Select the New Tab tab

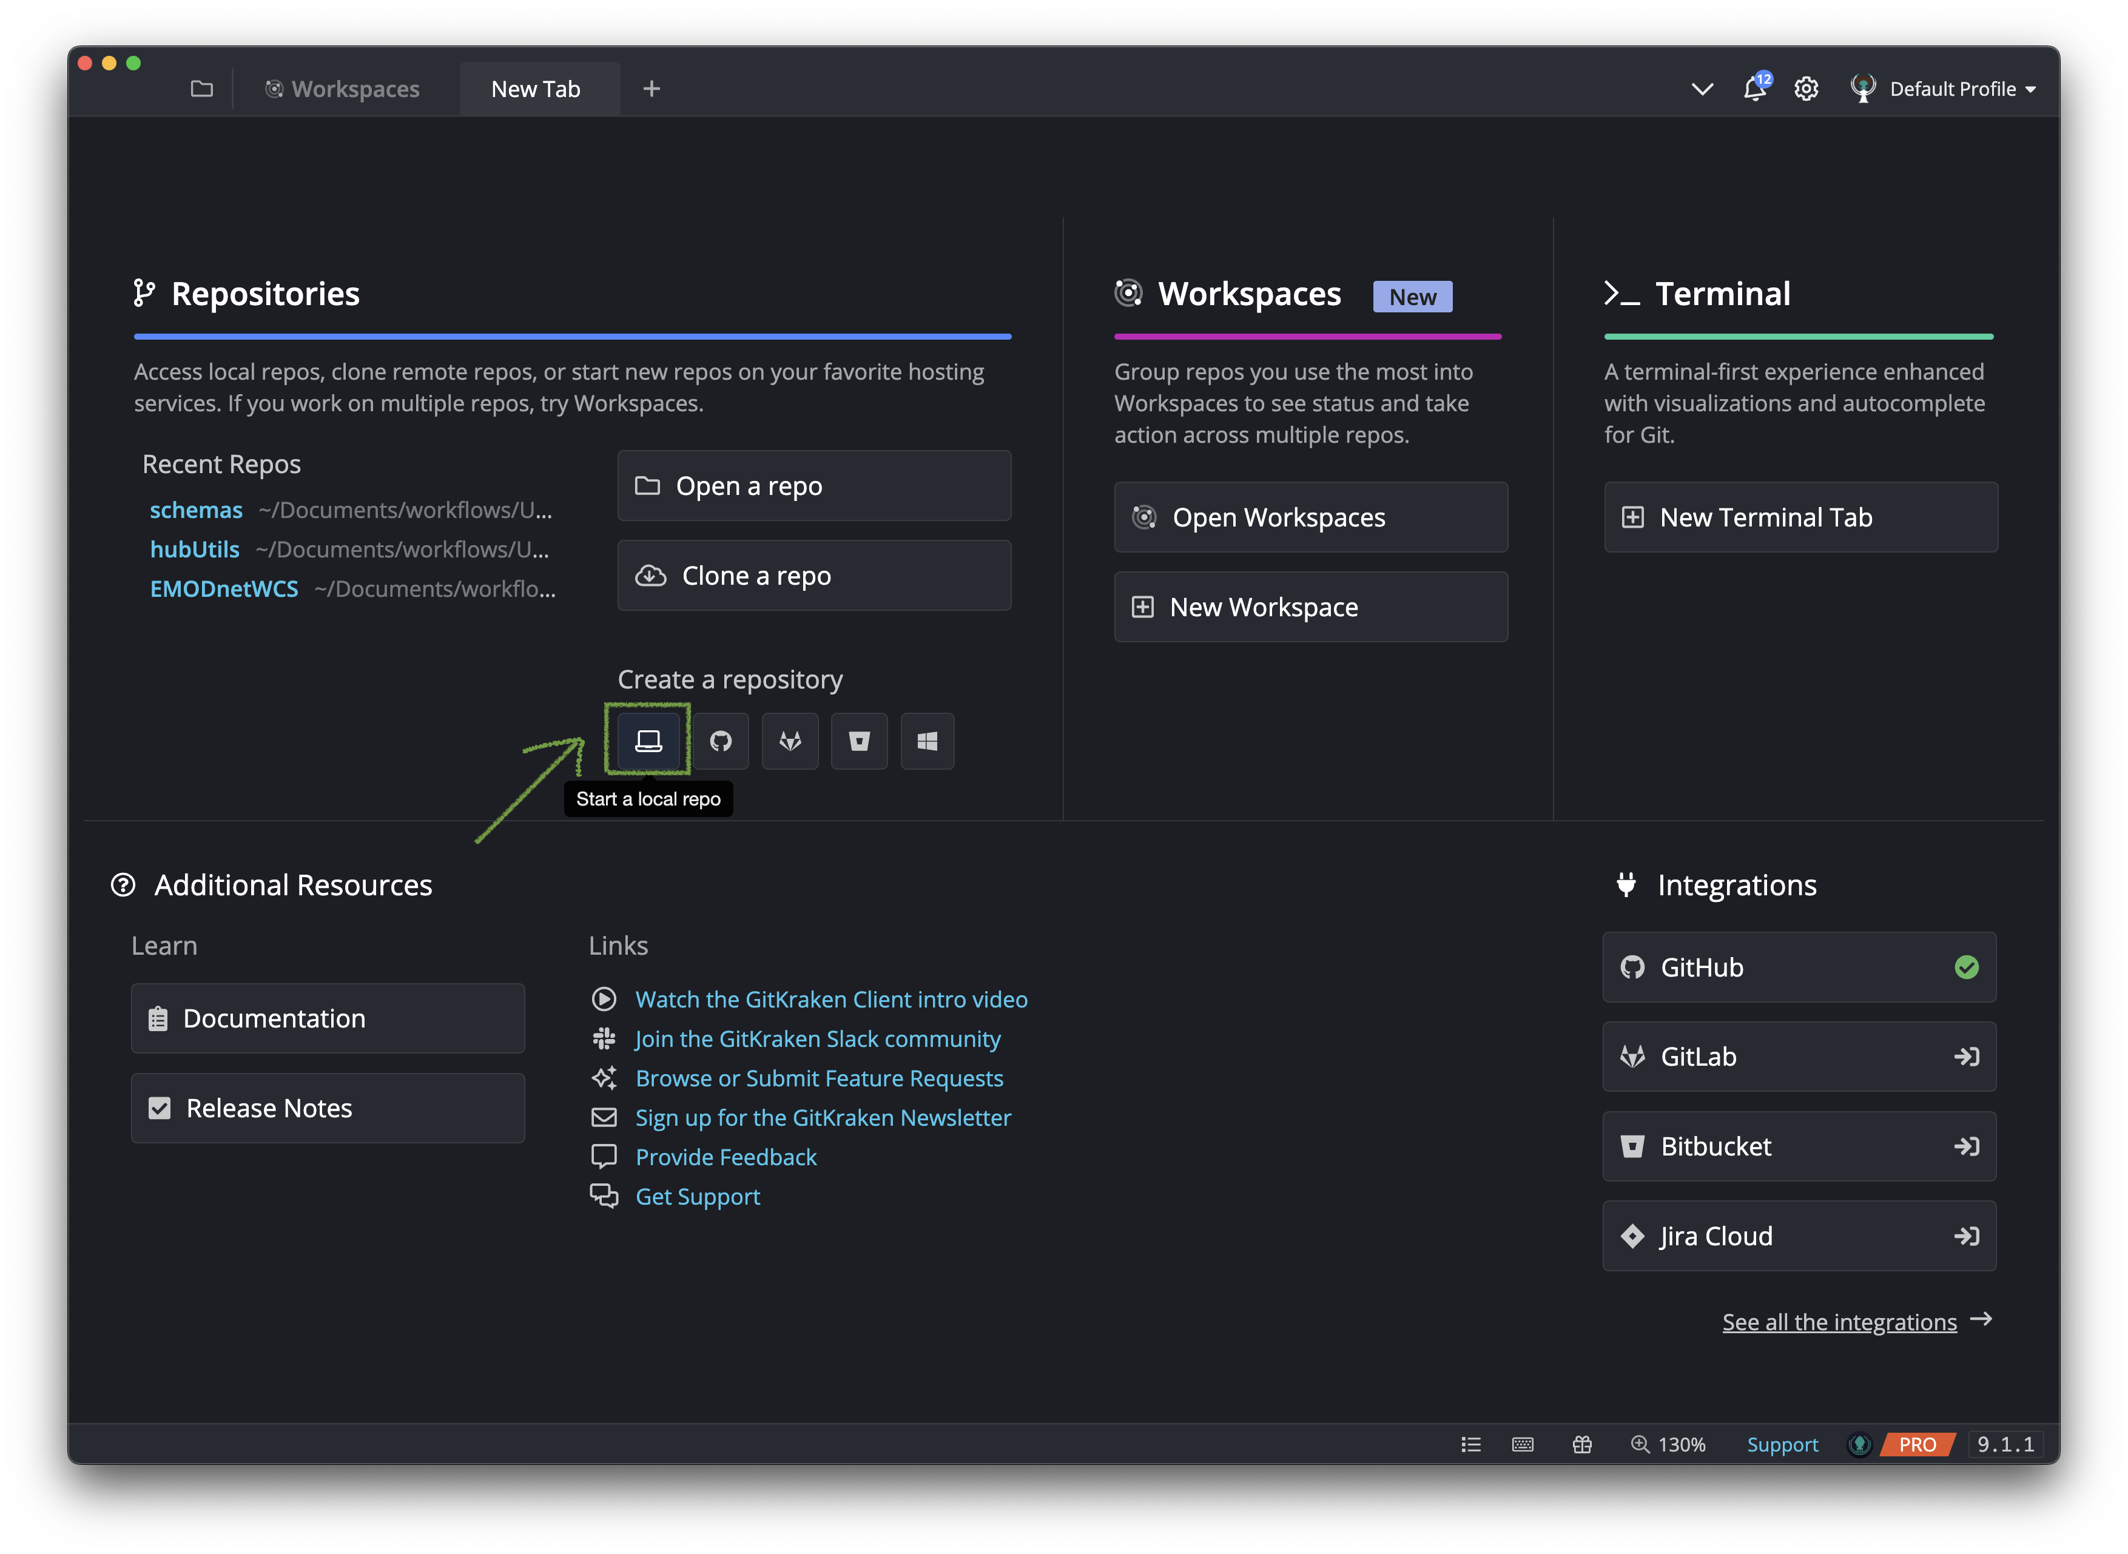coord(539,89)
